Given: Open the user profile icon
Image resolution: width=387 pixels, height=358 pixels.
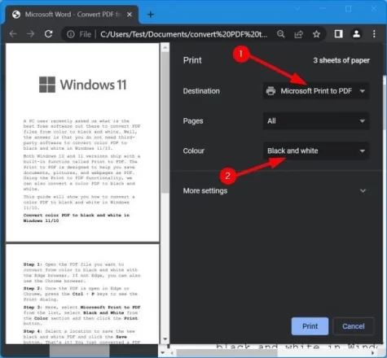Looking at the screenshot, I should (356, 34).
